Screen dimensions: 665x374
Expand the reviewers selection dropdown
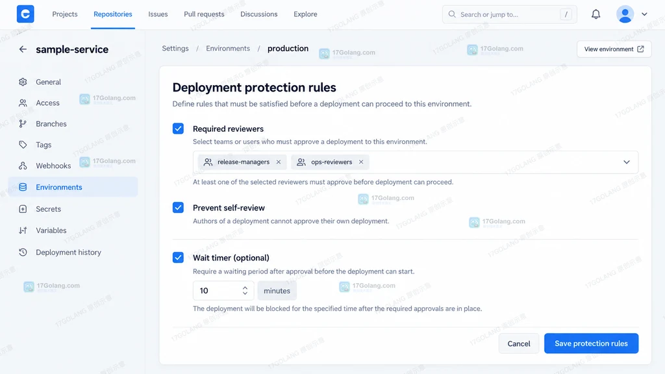pos(627,162)
